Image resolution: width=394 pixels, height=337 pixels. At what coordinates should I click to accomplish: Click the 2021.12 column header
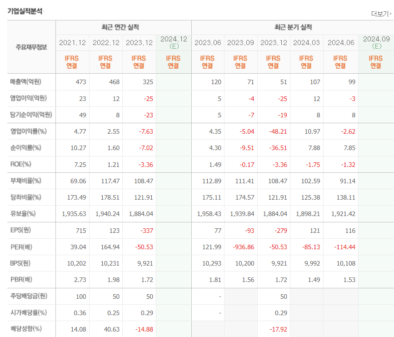pyautogui.click(x=72, y=43)
